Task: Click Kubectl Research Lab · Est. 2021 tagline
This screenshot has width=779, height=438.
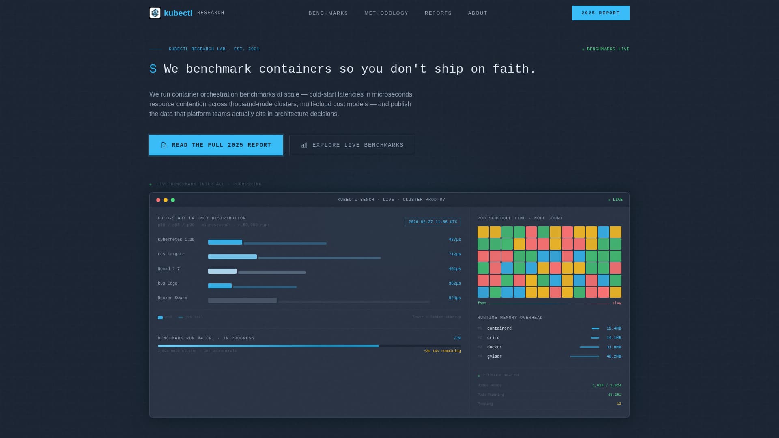Action: [214, 49]
